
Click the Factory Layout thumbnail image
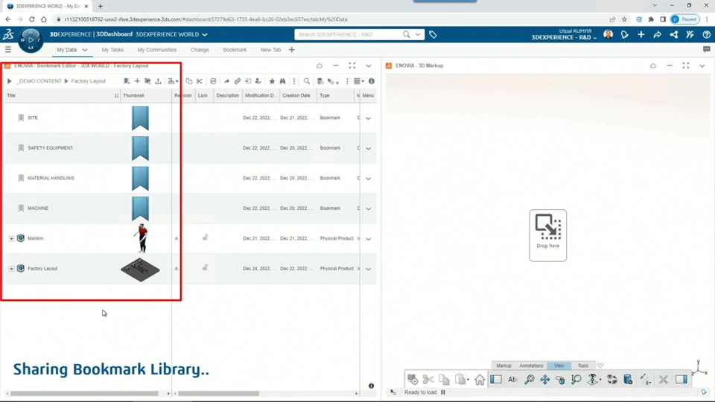[141, 269]
